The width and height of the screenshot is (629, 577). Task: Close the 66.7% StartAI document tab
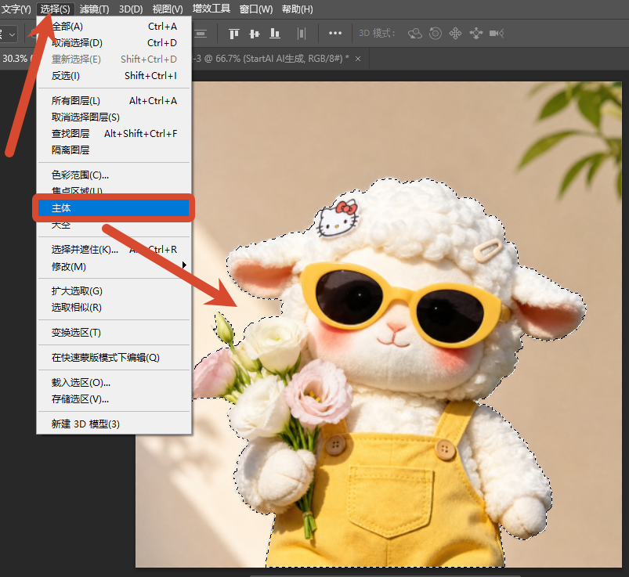(x=358, y=59)
